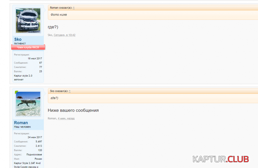Click the small "Roman" author link below "Ниже вашего сообщения"
Image resolution: width=258 pixels, height=168 pixels.
click(52, 118)
